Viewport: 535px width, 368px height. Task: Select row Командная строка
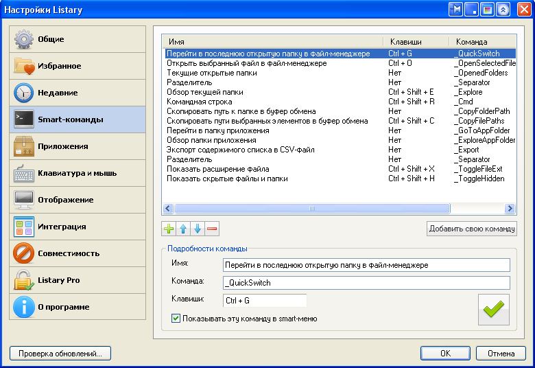[x=340, y=102]
